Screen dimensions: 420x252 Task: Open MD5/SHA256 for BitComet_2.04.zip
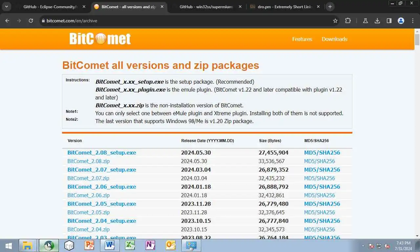(320, 229)
